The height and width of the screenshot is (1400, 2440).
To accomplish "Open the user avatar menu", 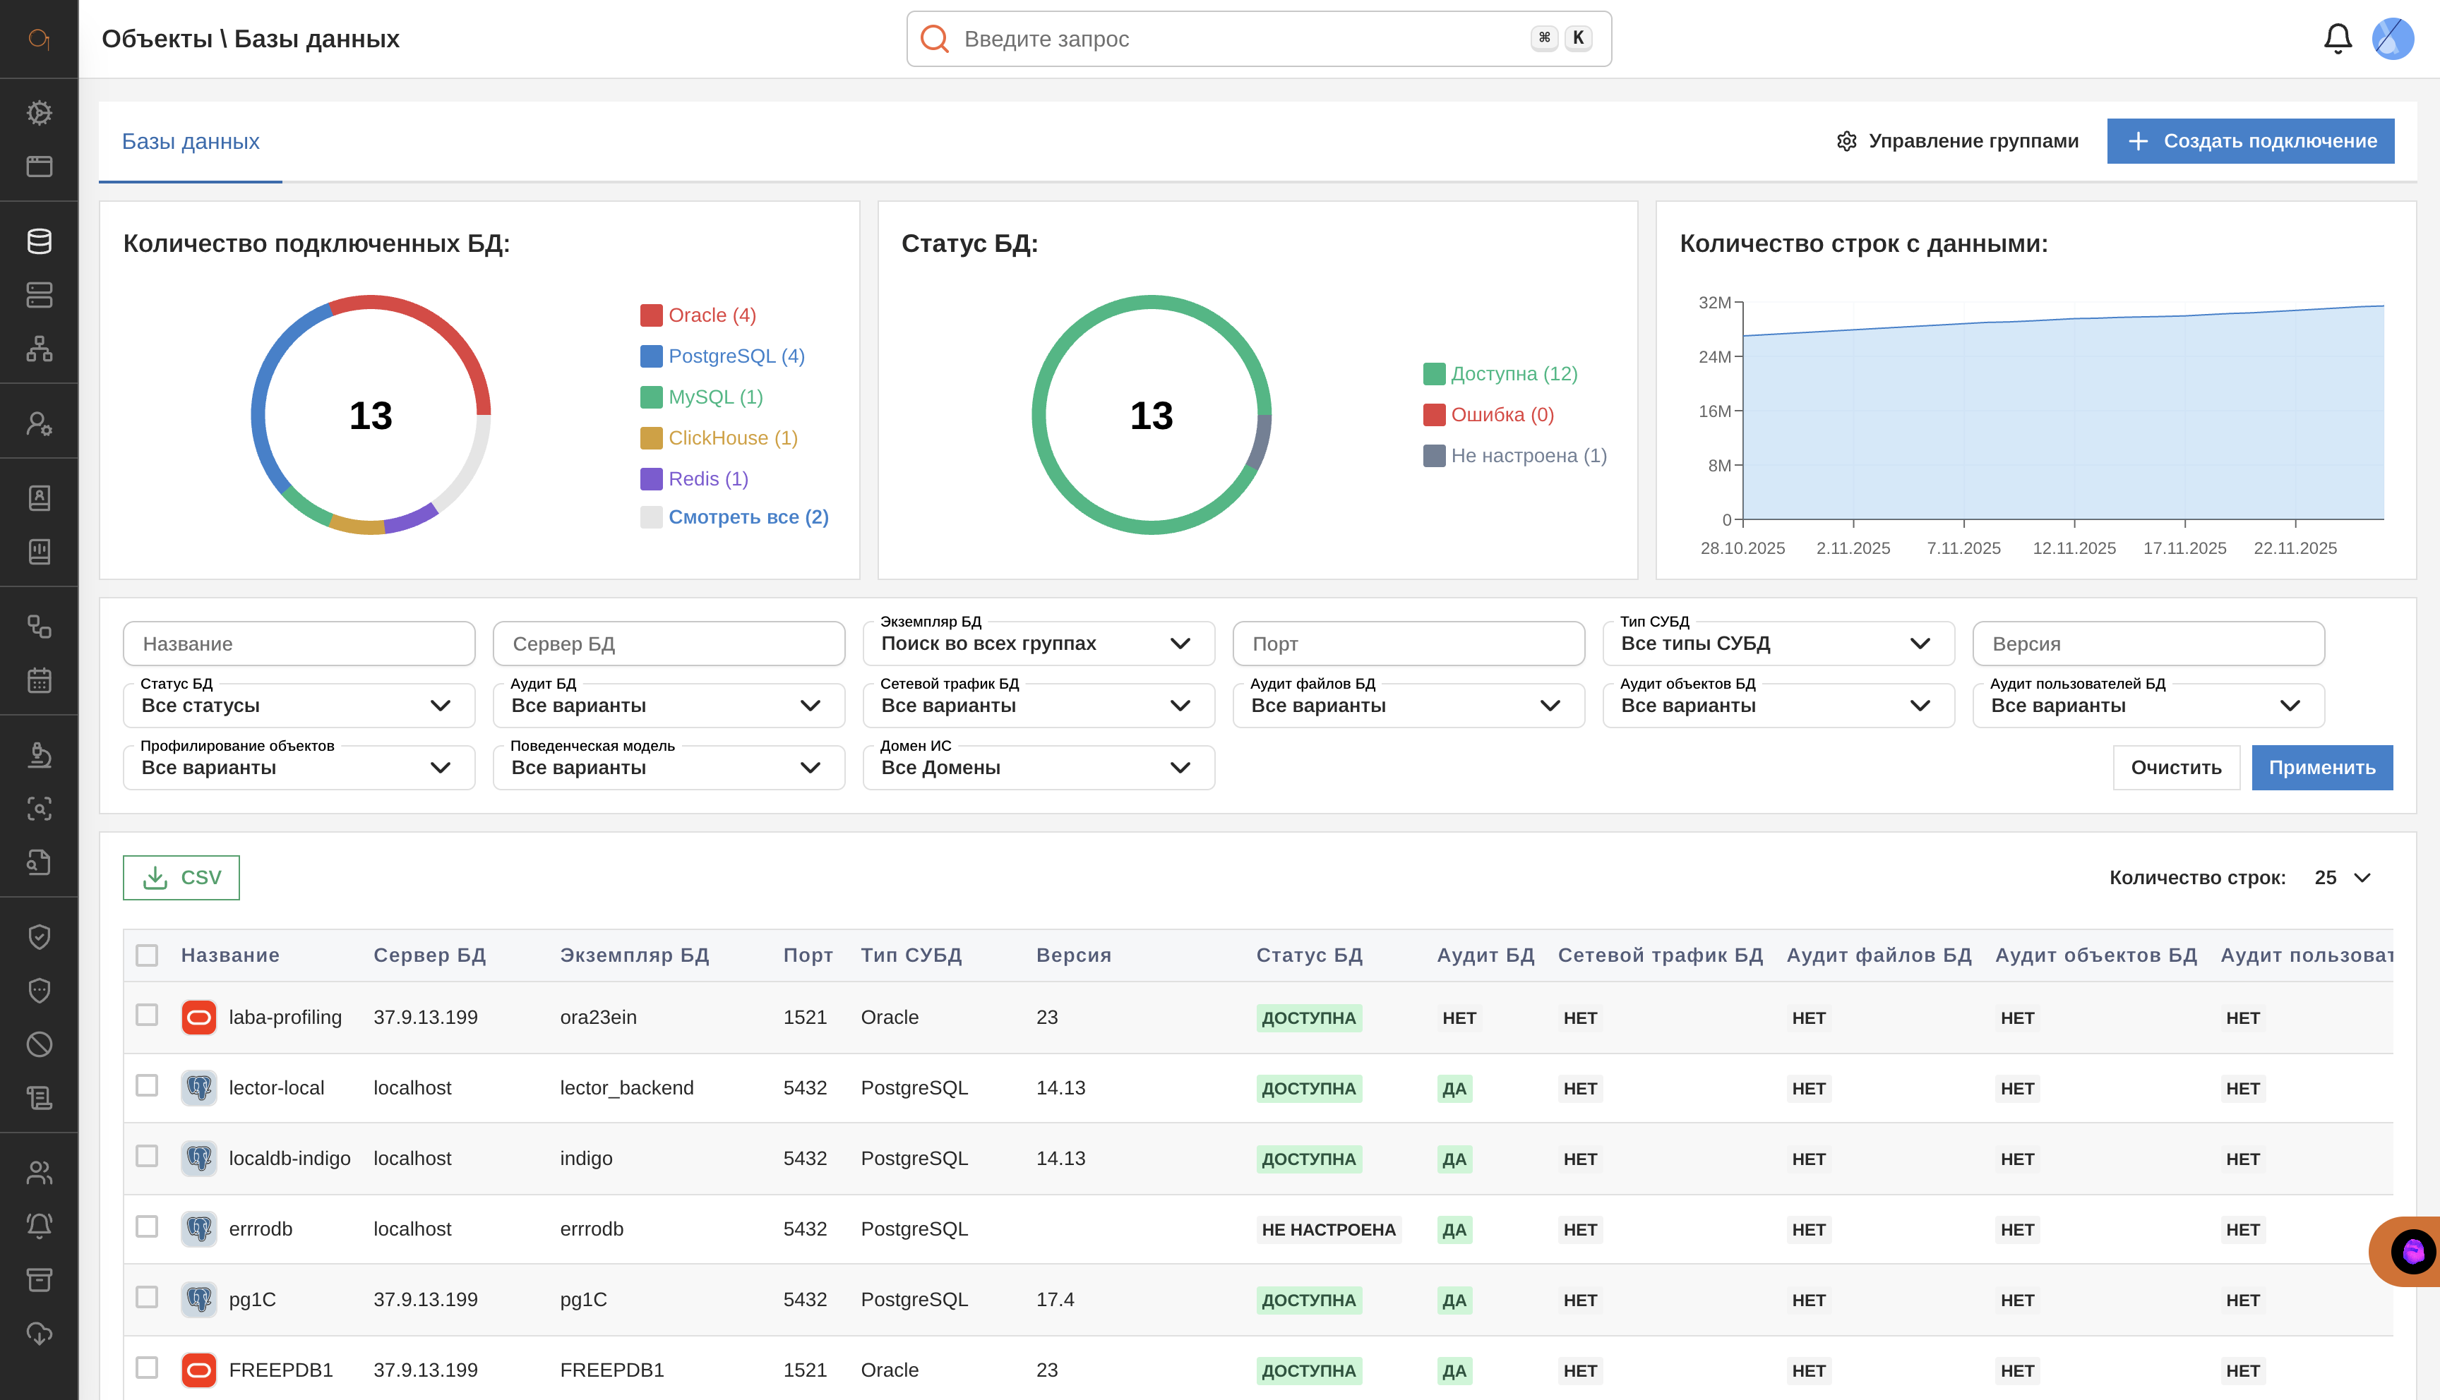I will tap(2392, 39).
